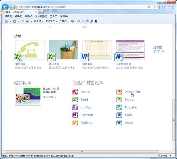Click the vertical scrollbar thumb
This screenshot has height=159, width=177.
[x=174, y=120]
